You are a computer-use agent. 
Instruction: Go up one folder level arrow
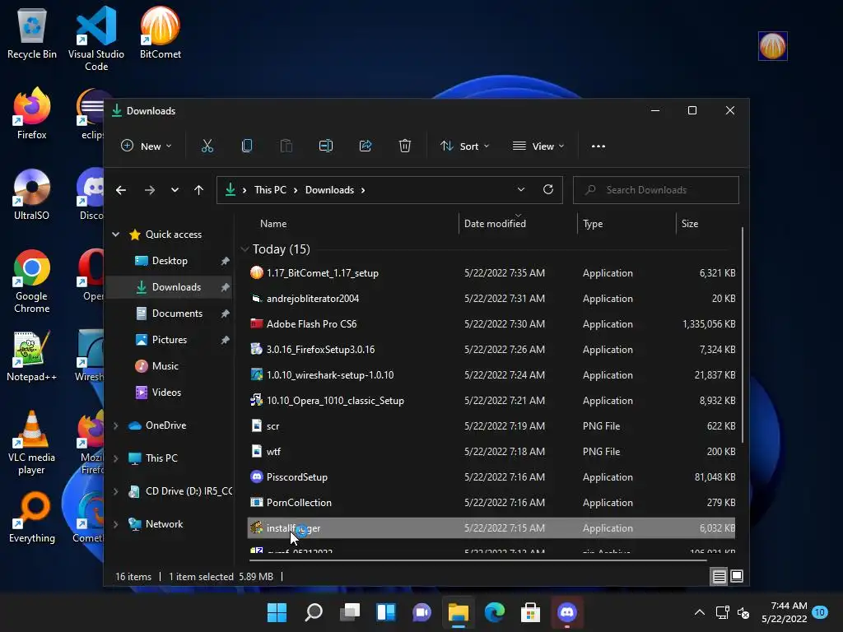pyautogui.click(x=199, y=190)
